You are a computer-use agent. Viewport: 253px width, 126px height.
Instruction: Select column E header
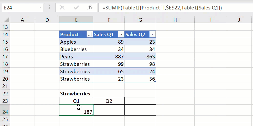(x=76, y=20)
